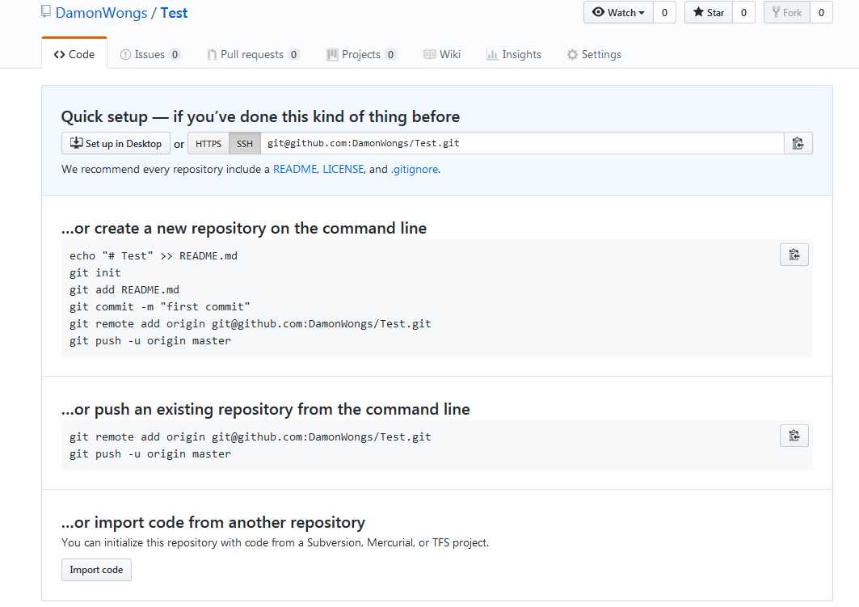
Task: Open the Settings gear tab
Action: pos(594,54)
